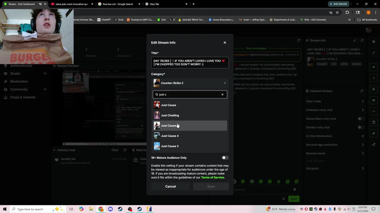The width and height of the screenshot is (380, 213).
Task: Bookmark this page with the star icon
Action: [x=337, y=12]
